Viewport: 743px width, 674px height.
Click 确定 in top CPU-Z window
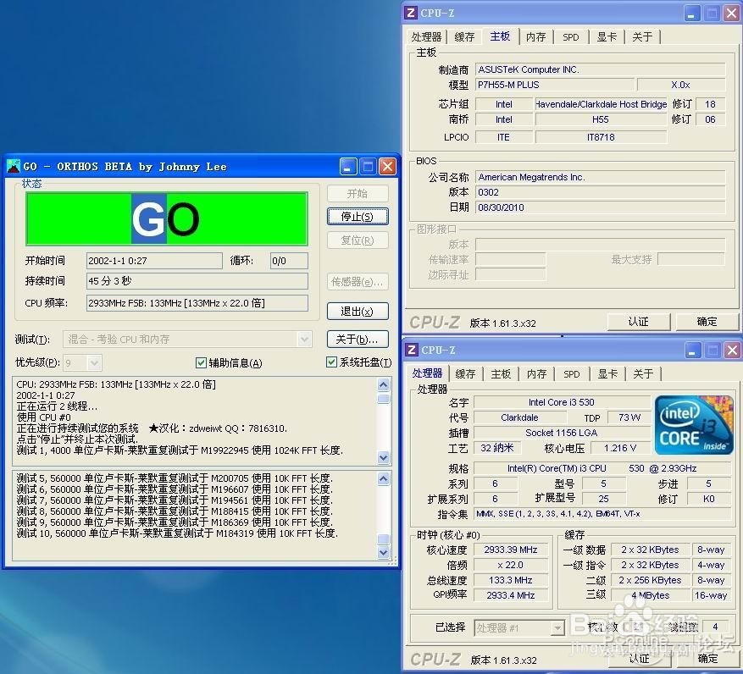pos(707,322)
